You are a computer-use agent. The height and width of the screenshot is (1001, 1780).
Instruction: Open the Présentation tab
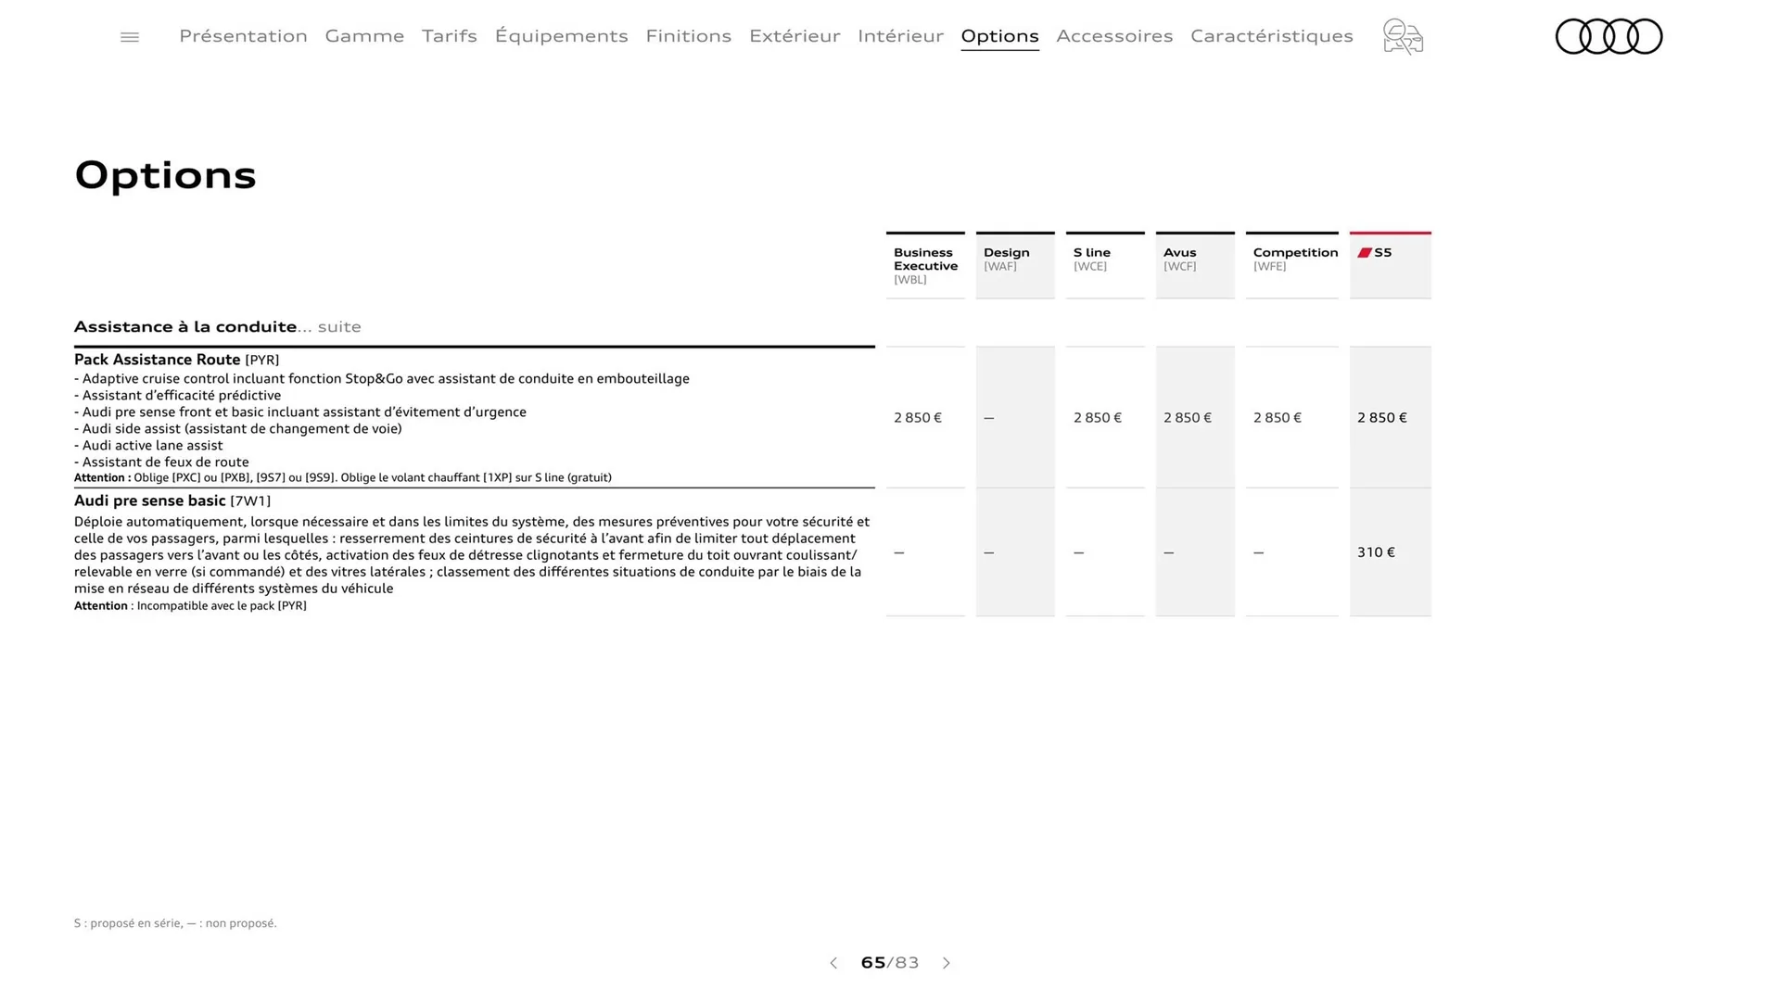point(243,35)
